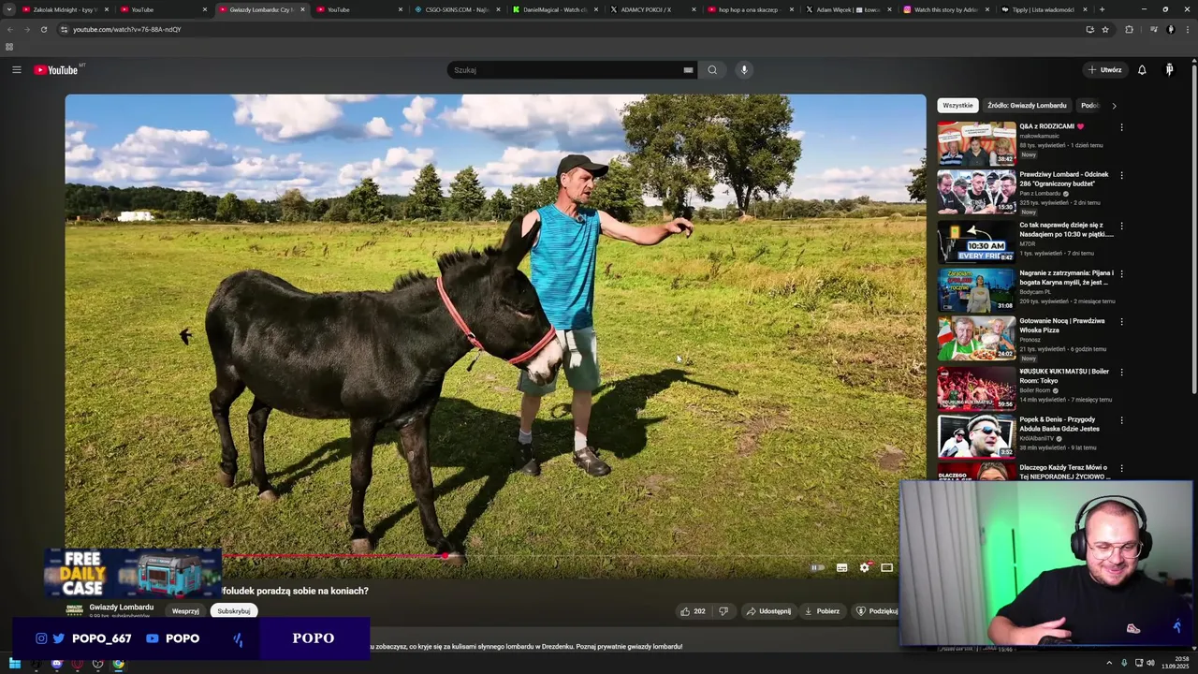Like the video with thumbs up

[x=693, y=611]
